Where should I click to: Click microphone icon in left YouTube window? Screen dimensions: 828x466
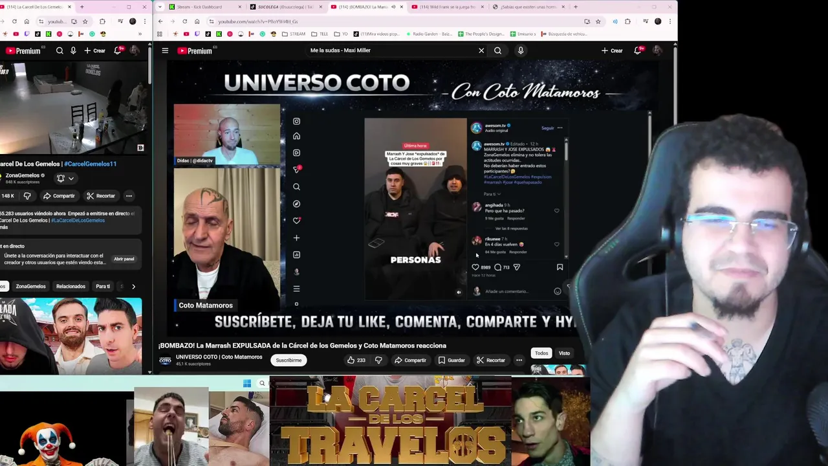73,50
